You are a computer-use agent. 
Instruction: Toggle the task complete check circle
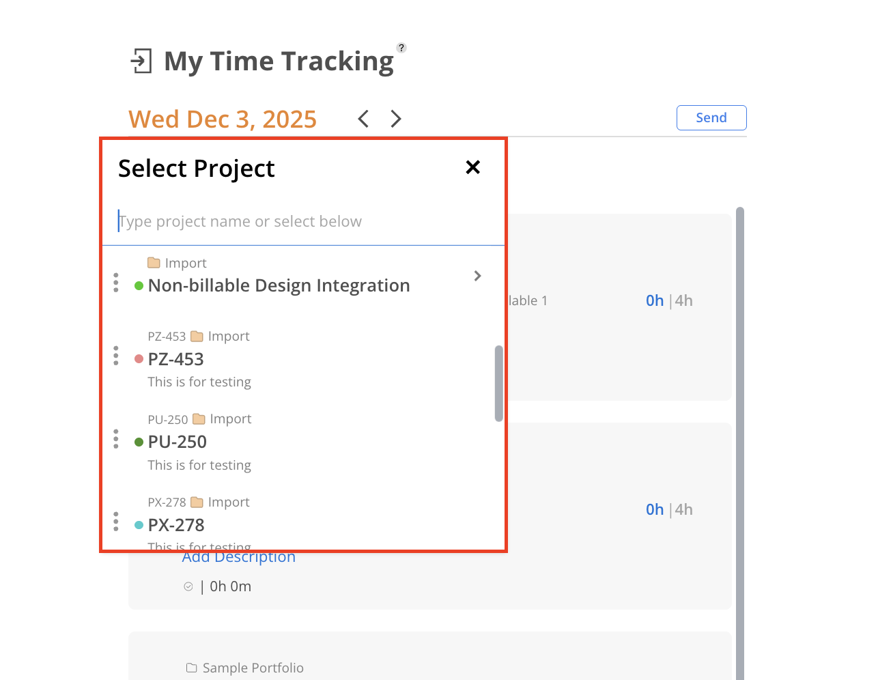click(x=188, y=586)
